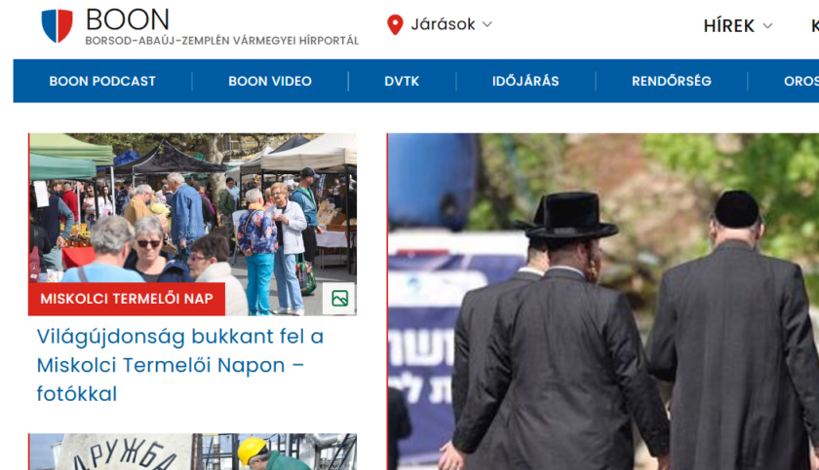Navigate to the RENDŐRSÉG section
The height and width of the screenshot is (470, 819).
coord(671,82)
